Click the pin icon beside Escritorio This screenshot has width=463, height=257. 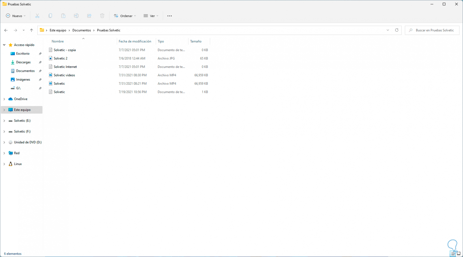click(x=40, y=54)
